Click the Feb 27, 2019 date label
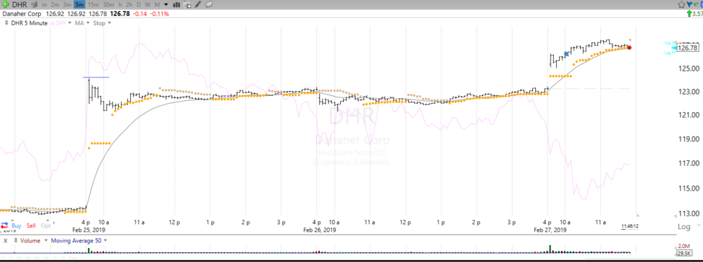 pos(550,230)
